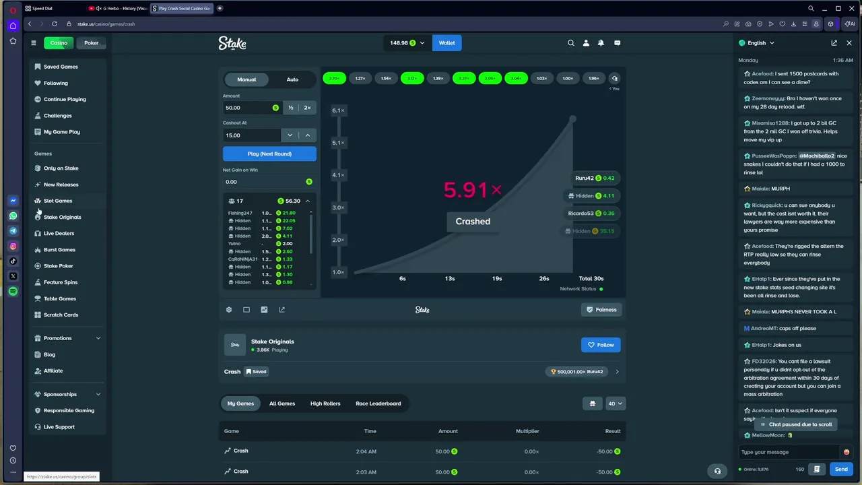Open the Opera downloads icon
This screenshot has height=485, width=862.
click(x=794, y=24)
